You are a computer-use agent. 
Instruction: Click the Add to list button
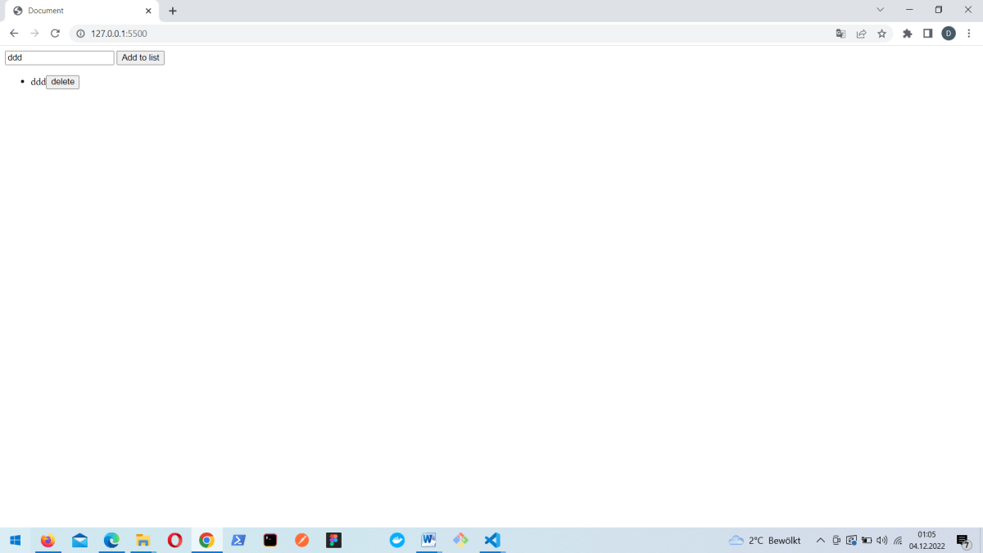140,57
